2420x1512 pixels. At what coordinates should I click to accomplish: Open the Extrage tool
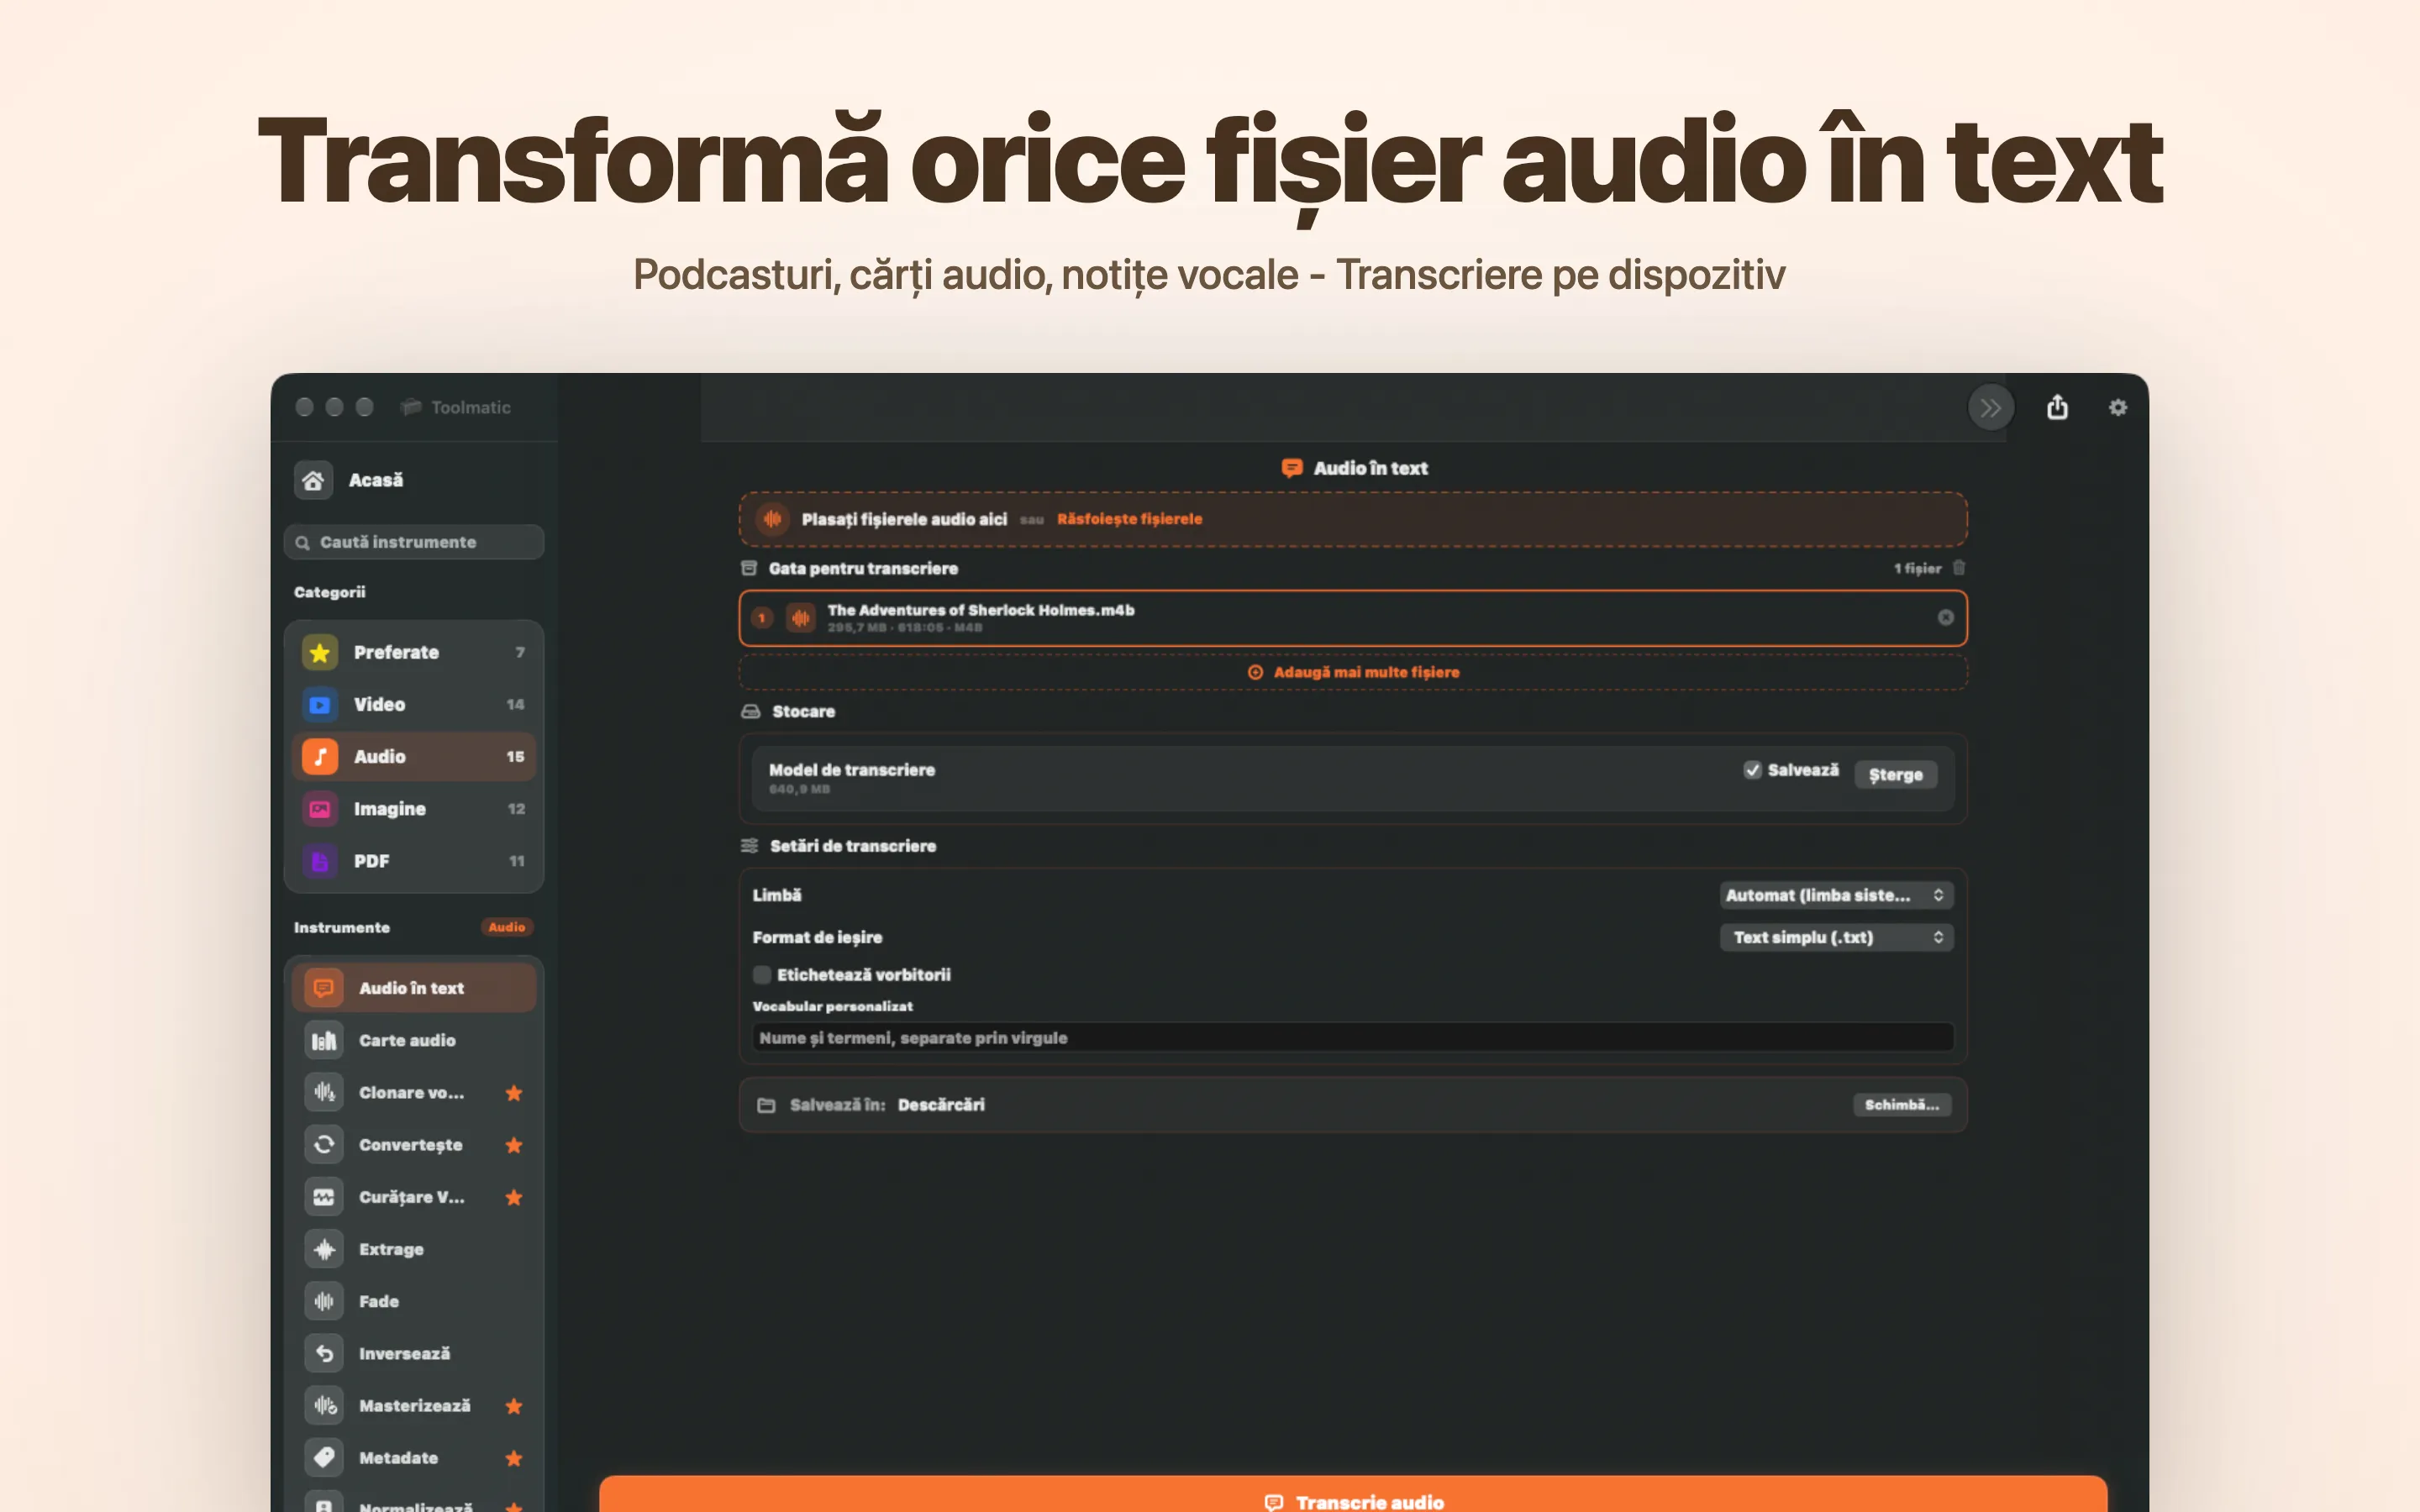414,1249
